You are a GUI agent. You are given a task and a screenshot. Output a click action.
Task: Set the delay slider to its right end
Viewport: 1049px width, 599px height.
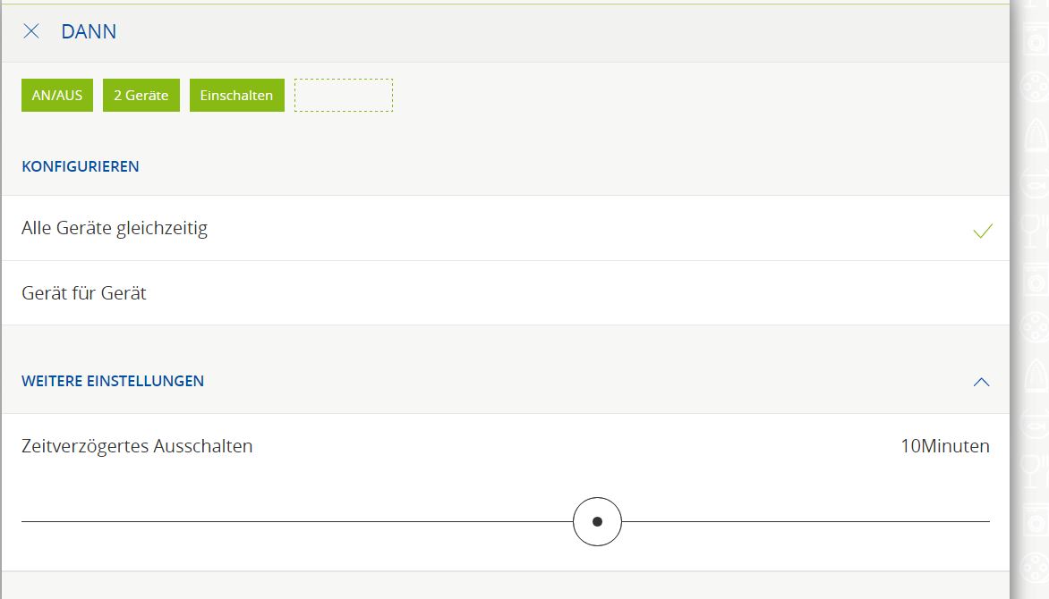point(988,521)
